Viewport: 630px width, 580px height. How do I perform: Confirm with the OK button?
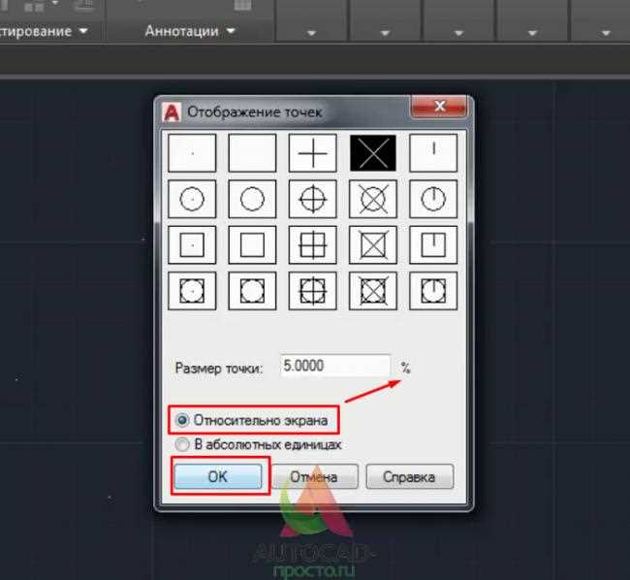click(x=218, y=476)
